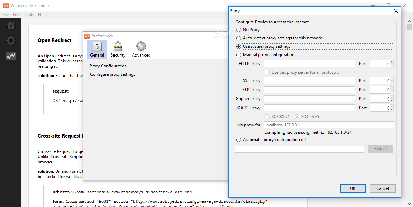This screenshot has height=207, width=413.
Task: Enable Manual proxy configuration
Action: pos(239,55)
